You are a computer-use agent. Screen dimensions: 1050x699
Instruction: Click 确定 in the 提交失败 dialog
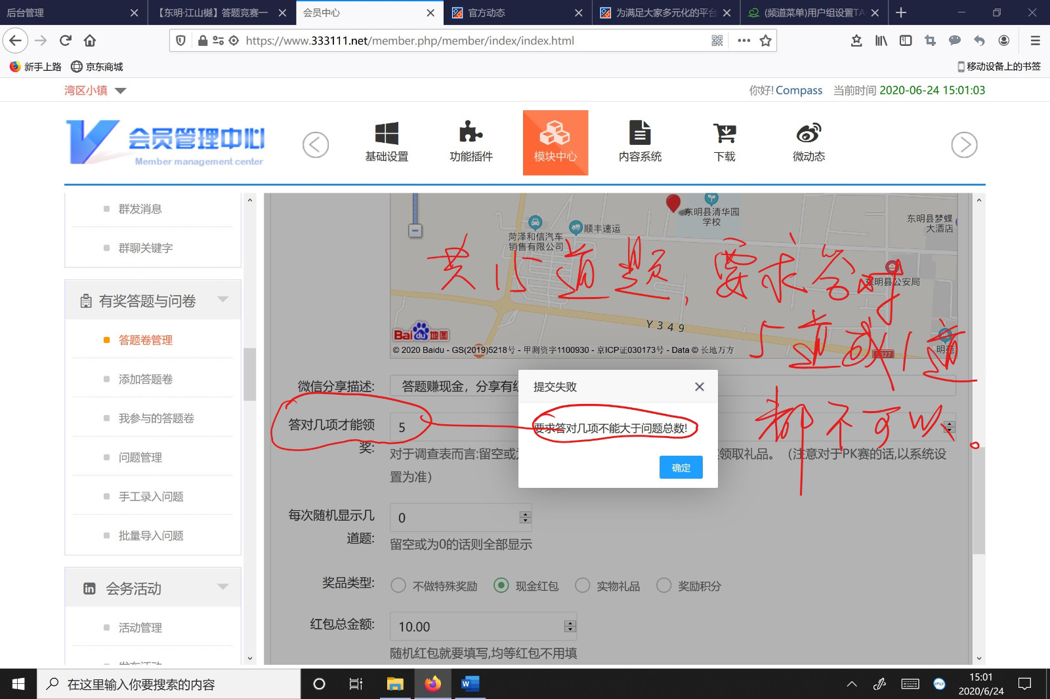point(681,468)
